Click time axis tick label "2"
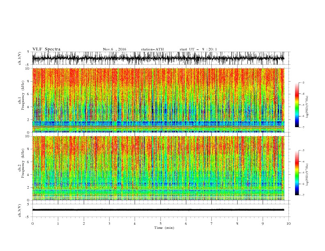This screenshot has height=251, width=325. coord(84,224)
